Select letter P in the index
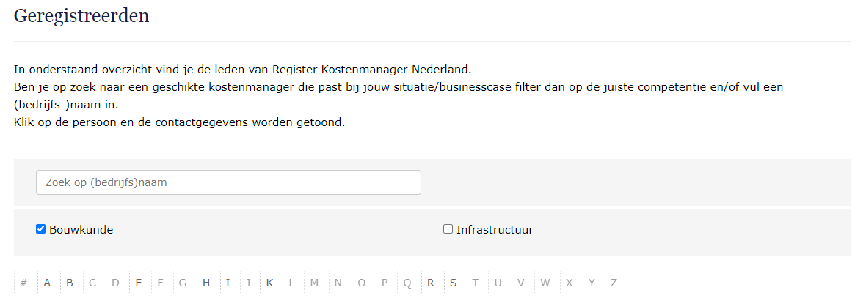Viewport: 866px width, 301px height. coord(385,283)
